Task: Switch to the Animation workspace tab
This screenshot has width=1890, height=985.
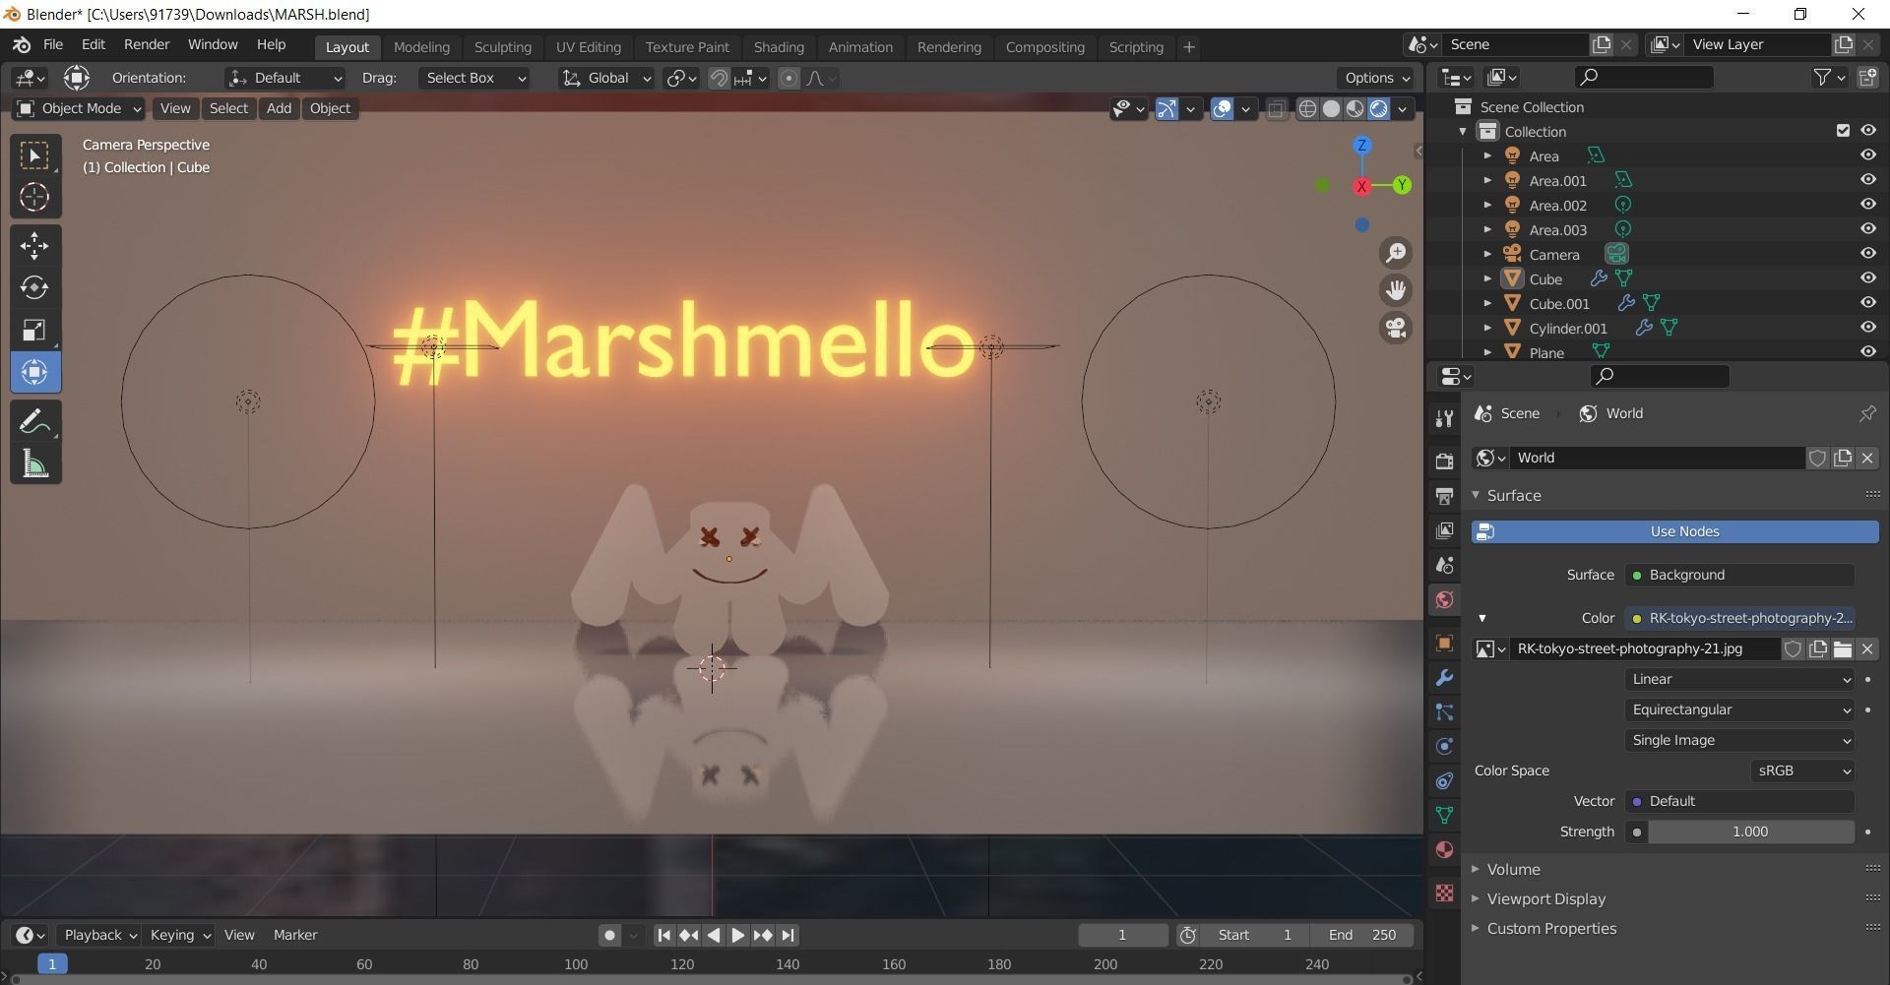Action: [860, 47]
